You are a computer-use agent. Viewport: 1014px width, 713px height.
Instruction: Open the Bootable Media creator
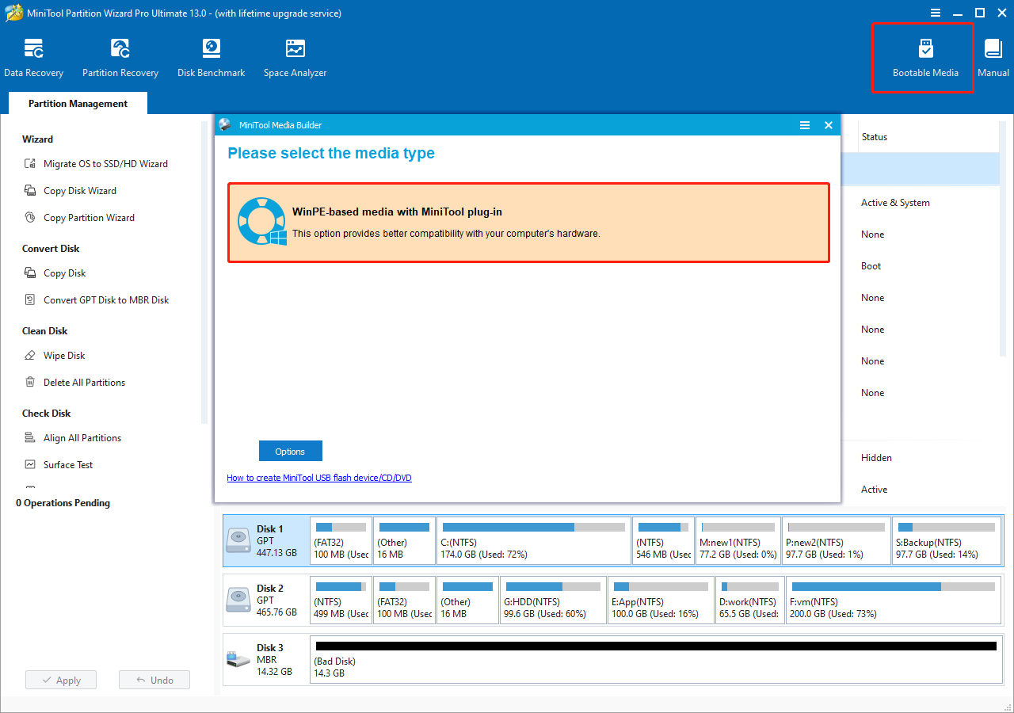point(924,55)
